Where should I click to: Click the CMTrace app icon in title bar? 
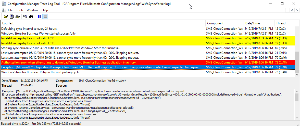[x=4, y=4]
